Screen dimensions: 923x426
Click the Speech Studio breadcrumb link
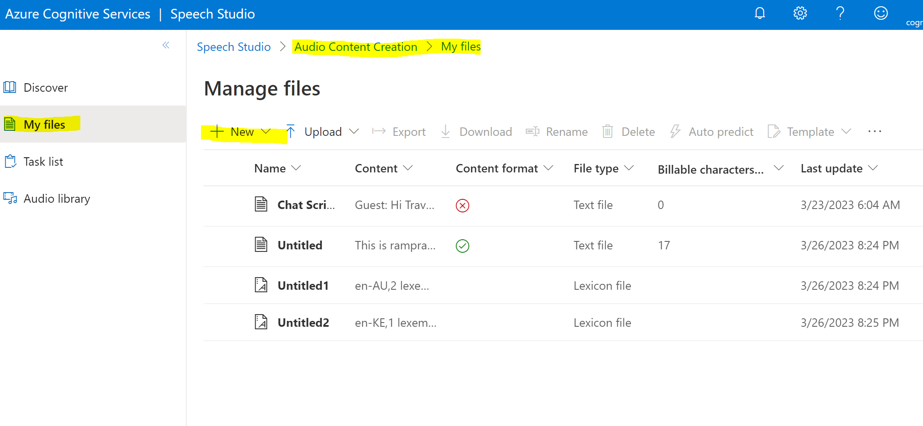click(x=234, y=47)
